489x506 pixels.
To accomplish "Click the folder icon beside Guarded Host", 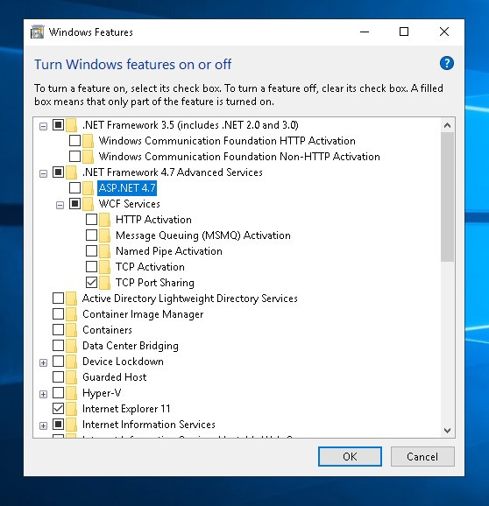I will click(x=71, y=377).
